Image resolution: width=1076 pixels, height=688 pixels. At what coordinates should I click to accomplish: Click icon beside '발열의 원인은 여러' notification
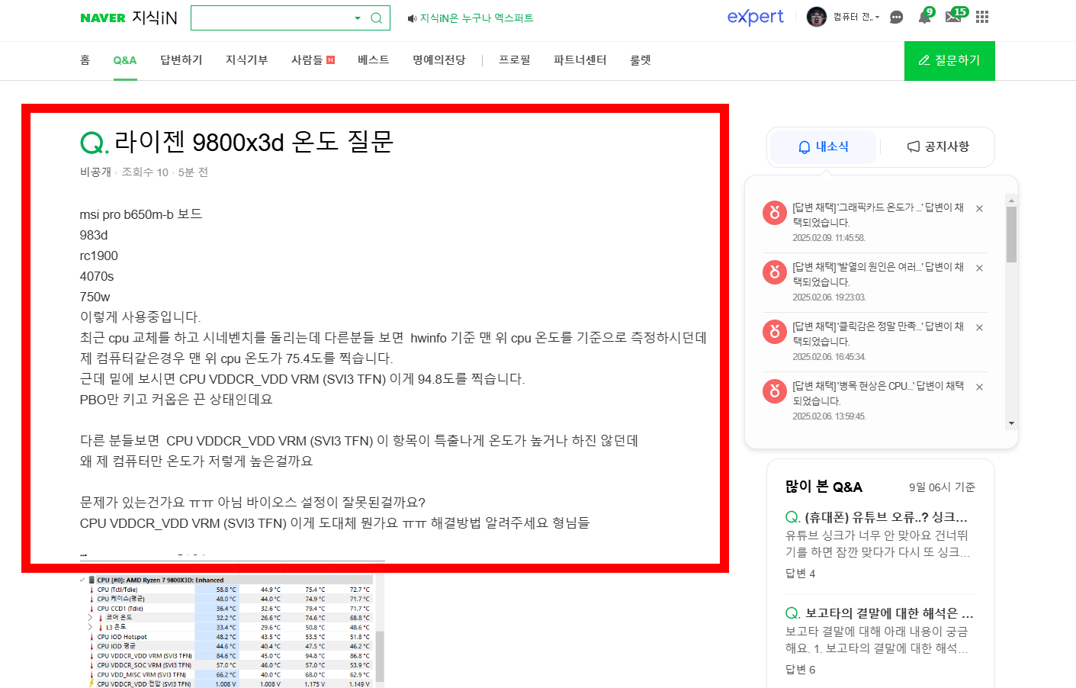pyautogui.click(x=775, y=272)
